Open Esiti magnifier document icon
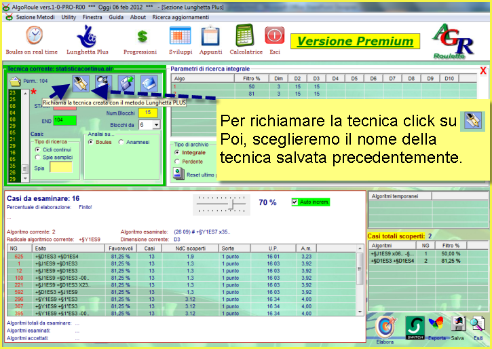The image size is (492, 349). (x=477, y=324)
